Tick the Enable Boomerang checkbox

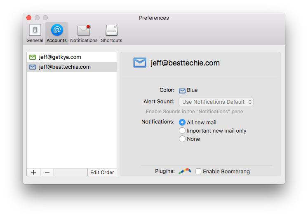click(198, 171)
